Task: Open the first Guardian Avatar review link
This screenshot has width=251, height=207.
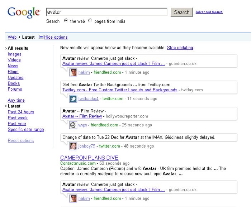Action: click(114, 64)
